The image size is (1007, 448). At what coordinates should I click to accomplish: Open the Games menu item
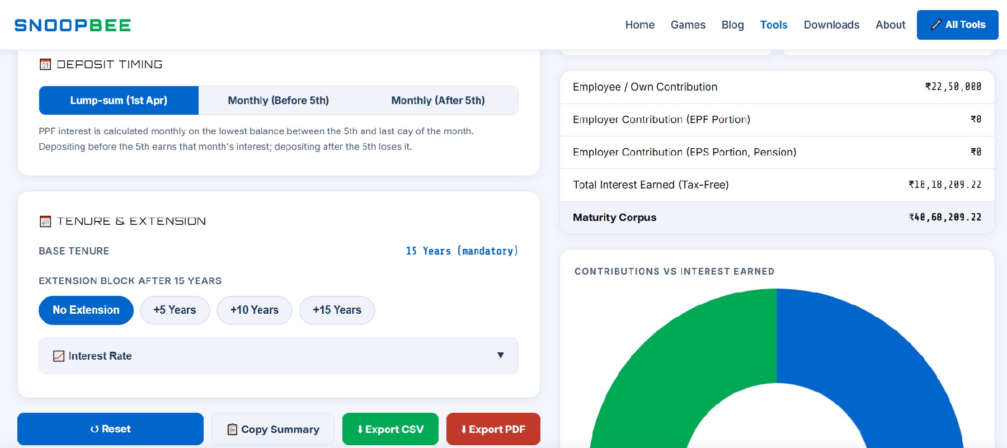[x=688, y=25]
